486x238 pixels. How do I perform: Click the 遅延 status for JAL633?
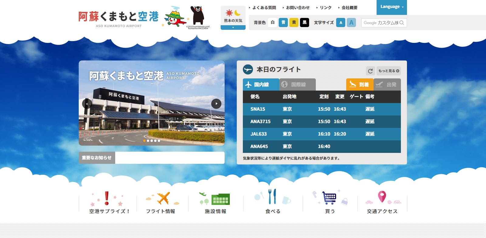pos(370,134)
